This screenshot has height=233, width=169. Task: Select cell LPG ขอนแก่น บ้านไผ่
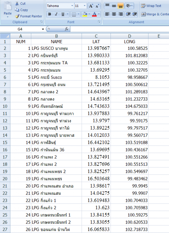point(56,229)
